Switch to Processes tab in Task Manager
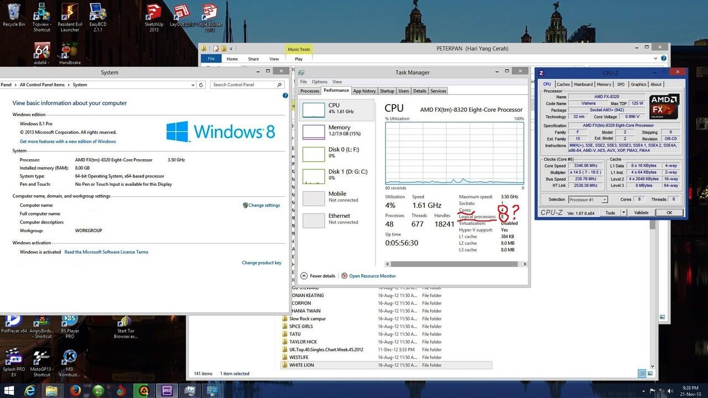Screen dimensions: 708x398 [310, 91]
